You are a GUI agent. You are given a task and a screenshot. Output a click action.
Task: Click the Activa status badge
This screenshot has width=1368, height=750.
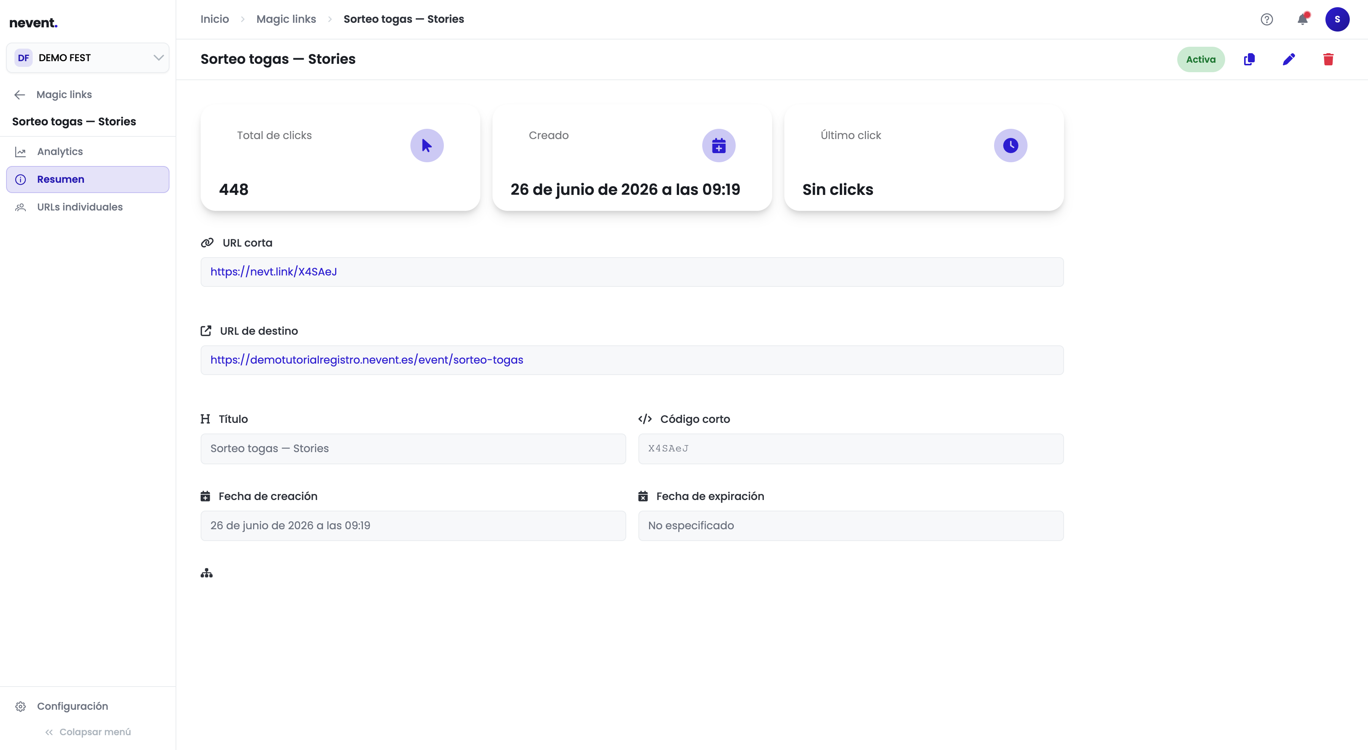pos(1201,59)
